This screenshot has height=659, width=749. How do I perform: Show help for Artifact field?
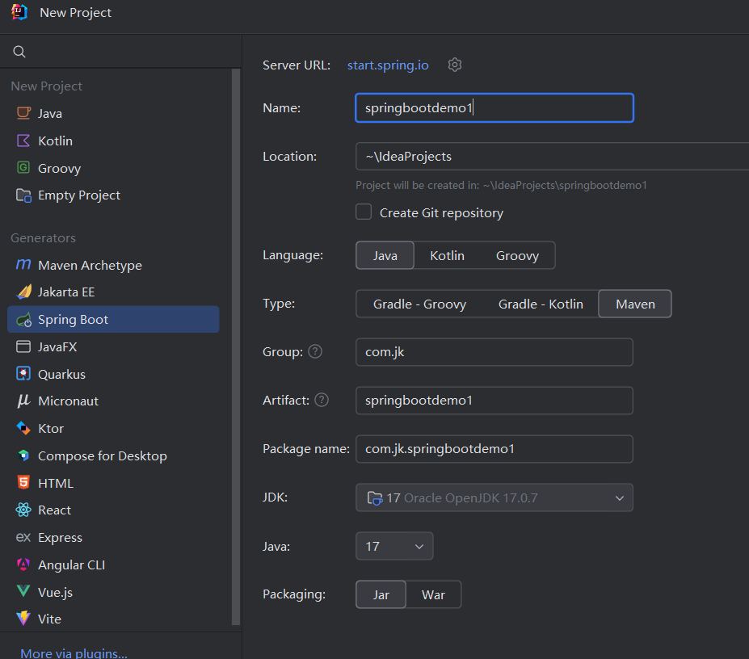(x=322, y=400)
